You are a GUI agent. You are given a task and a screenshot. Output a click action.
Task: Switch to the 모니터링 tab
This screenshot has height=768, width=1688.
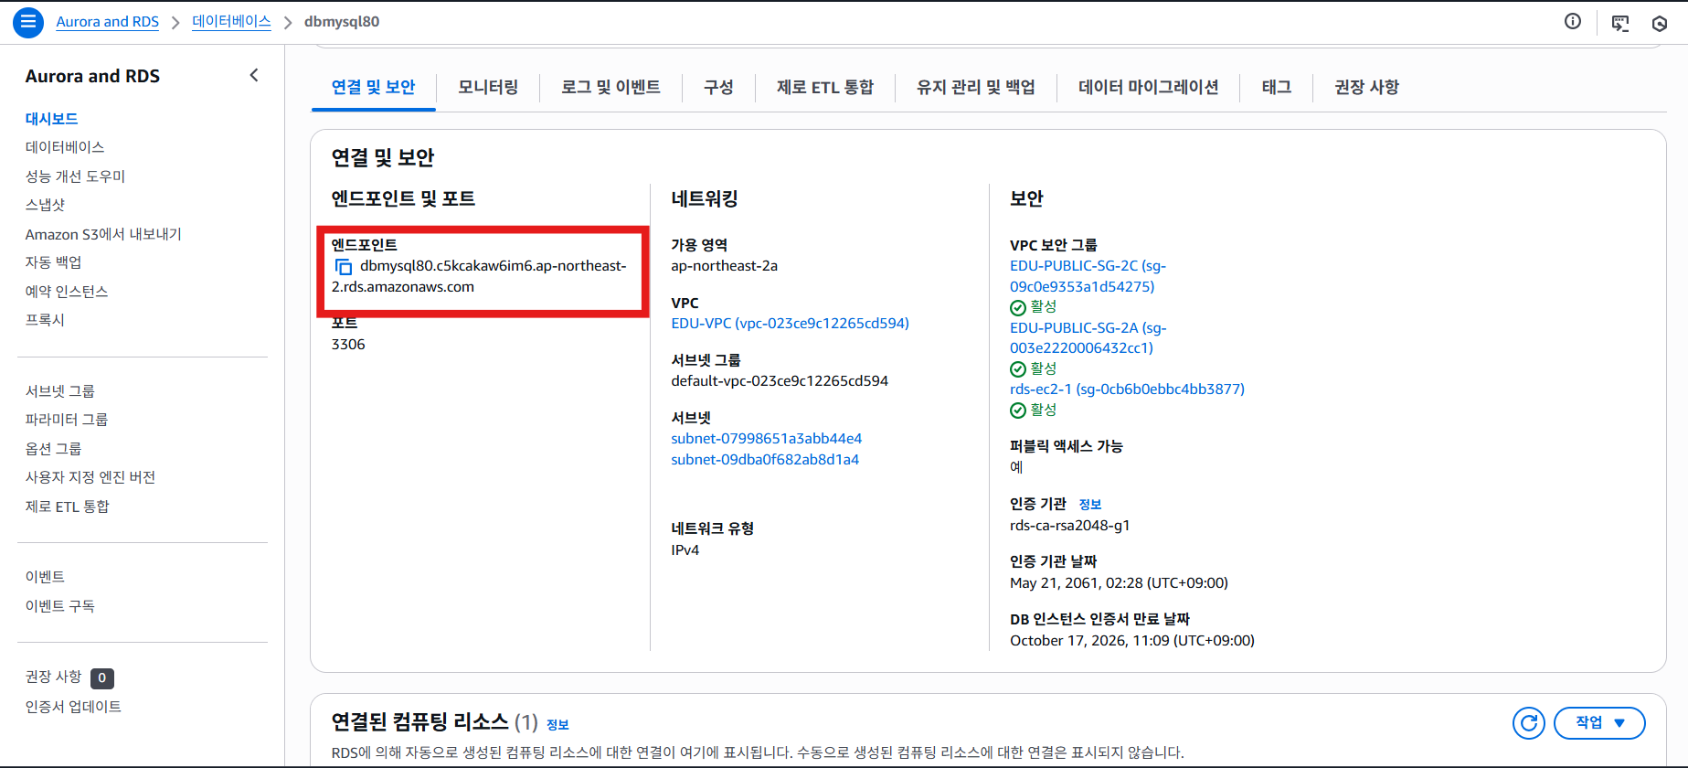point(488,88)
